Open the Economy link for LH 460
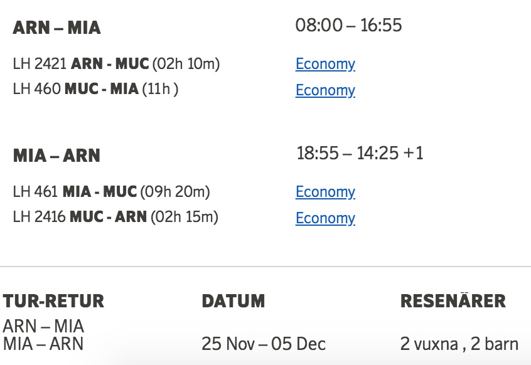 point(325,90)
